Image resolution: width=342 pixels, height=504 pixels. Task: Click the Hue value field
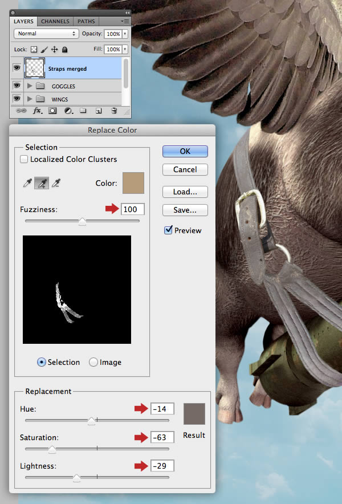coord(162,409)
